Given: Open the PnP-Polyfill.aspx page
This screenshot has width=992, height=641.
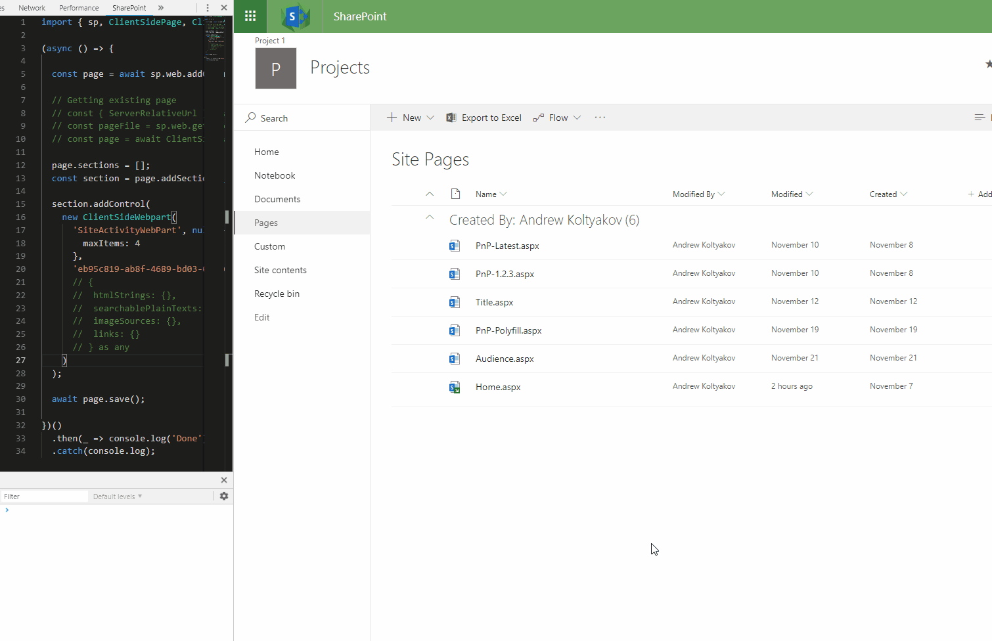Looking at the screenshot, I should tap(508, 330).
